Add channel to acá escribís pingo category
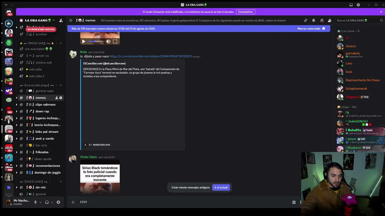The image size is (385, 216). (60, 85)
